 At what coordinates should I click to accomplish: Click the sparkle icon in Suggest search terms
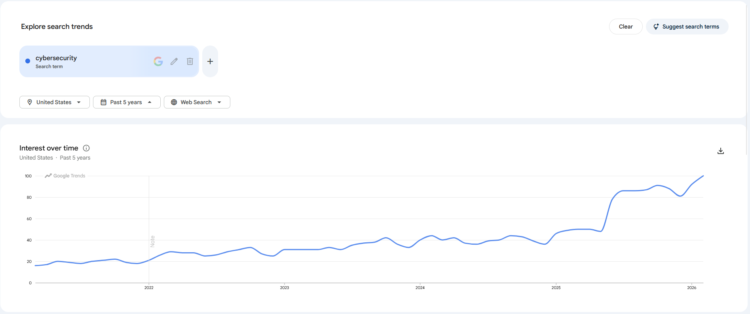[656, 27]
